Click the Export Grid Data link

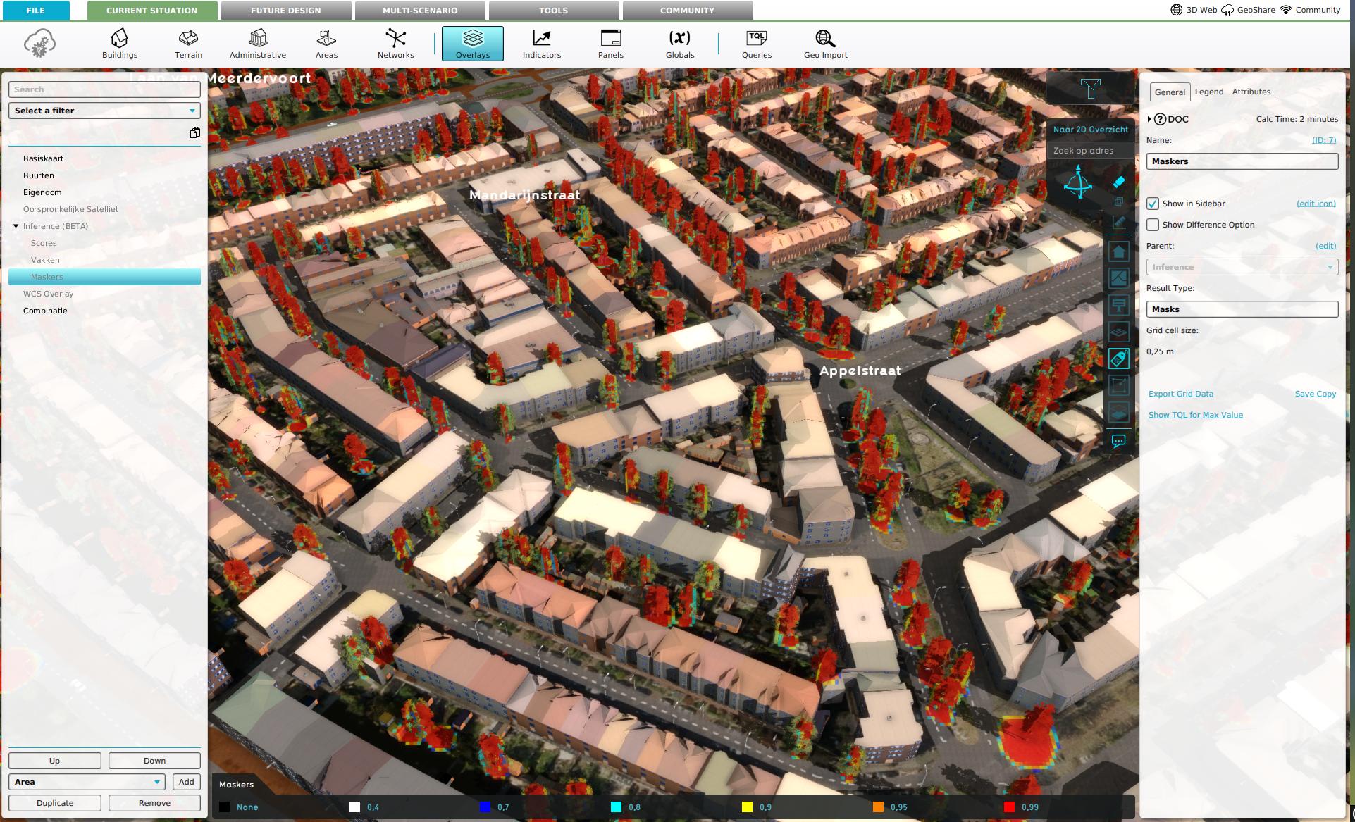click(x=1180, y=394)
